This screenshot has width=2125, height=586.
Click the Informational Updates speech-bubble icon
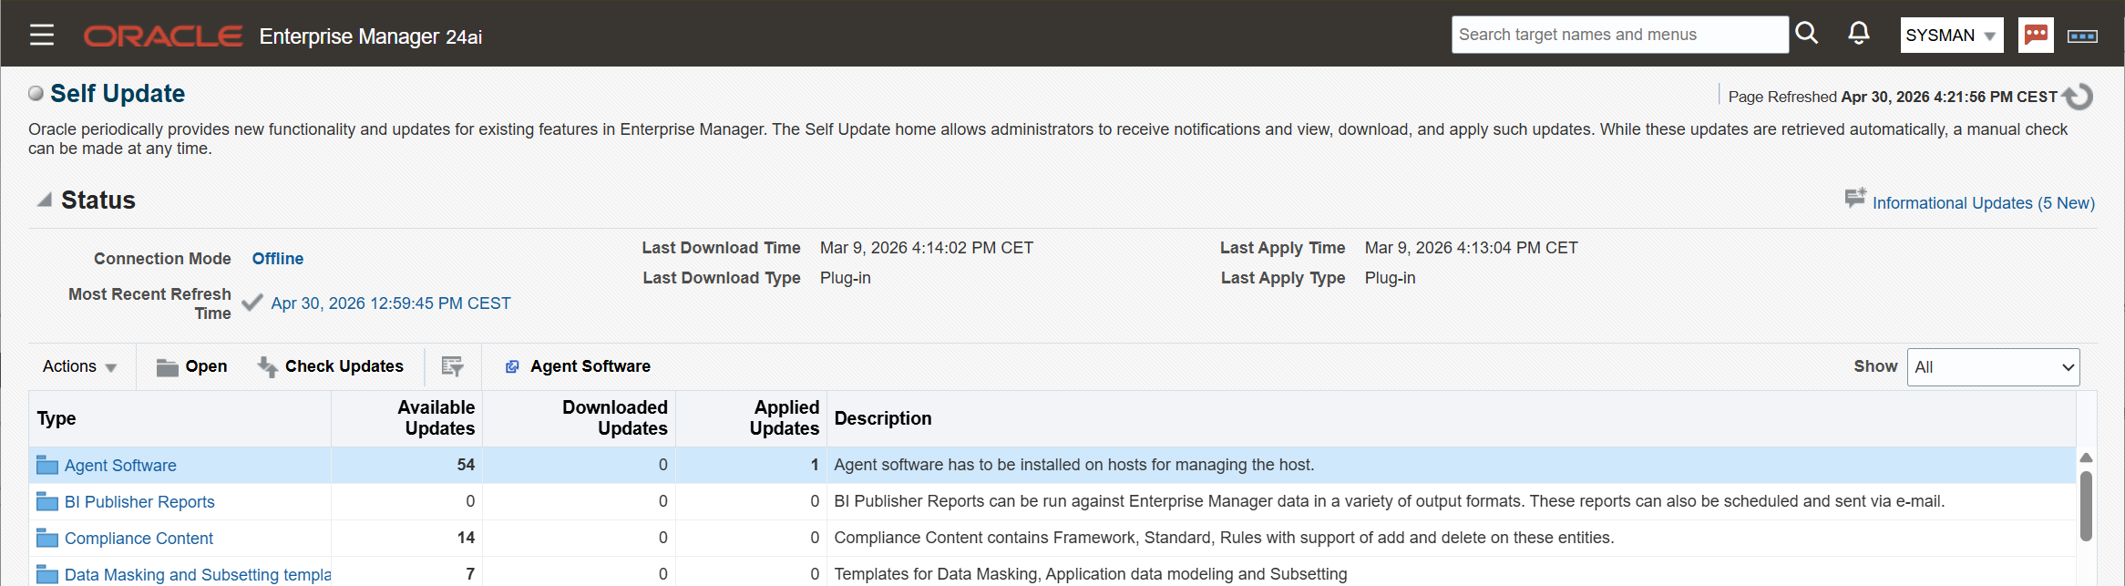1855,198
